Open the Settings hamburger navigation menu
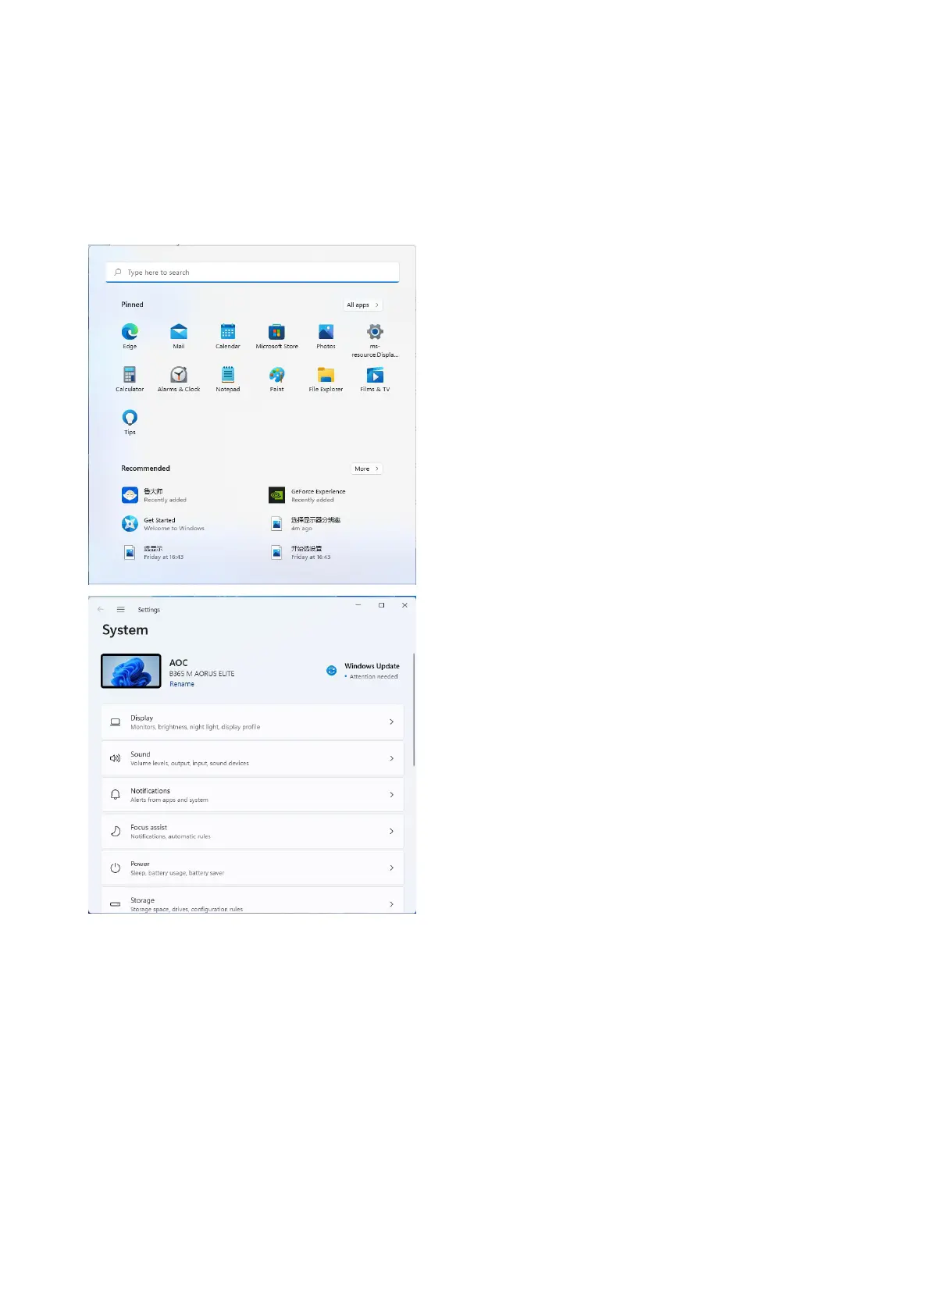 [x=120, y=610]
